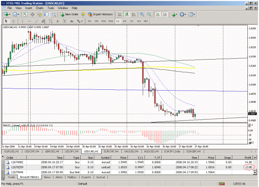Image resolution: width=259 pixels, height=187 pixels.
Task: Select the crosshair tool
Action: coord(13,21)
